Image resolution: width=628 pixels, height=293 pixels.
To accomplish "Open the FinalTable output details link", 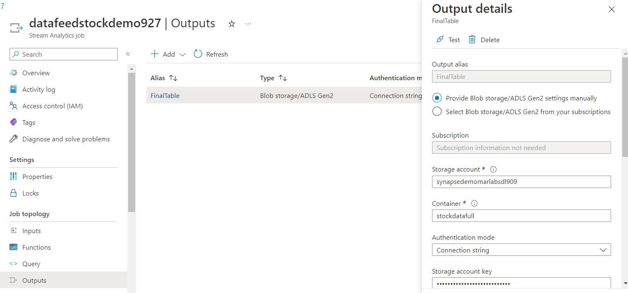I will [165, 95].
